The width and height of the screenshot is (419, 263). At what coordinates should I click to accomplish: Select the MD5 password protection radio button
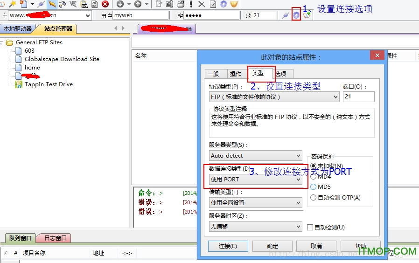click(313, 187)
